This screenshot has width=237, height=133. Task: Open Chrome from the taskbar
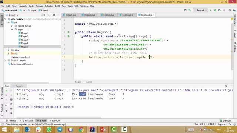(x=81, y=130)
